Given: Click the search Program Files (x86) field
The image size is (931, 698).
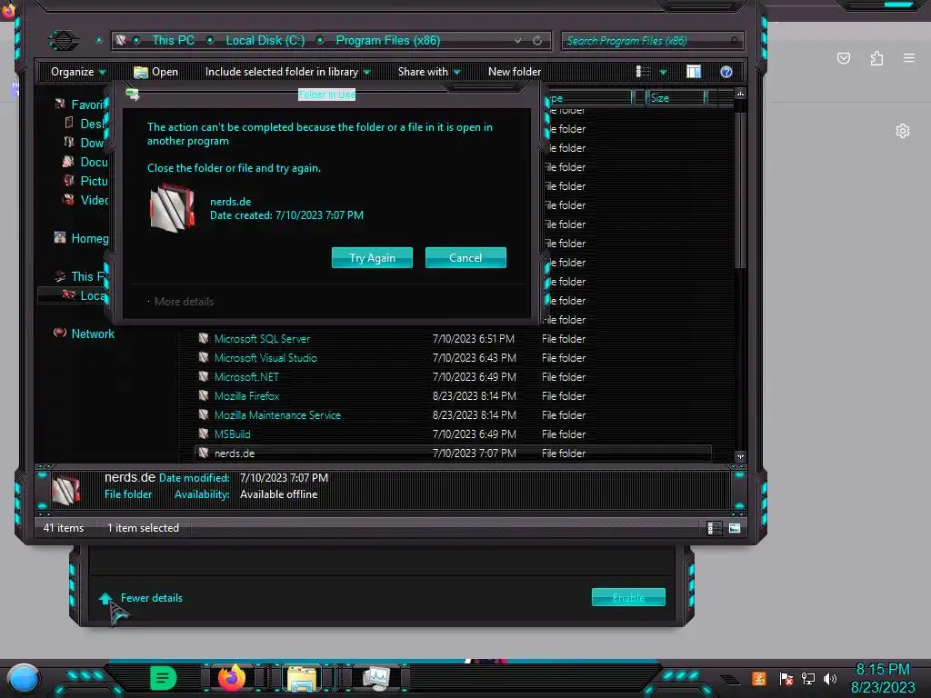Looking at the screenshot, I should tap(651, 41).
